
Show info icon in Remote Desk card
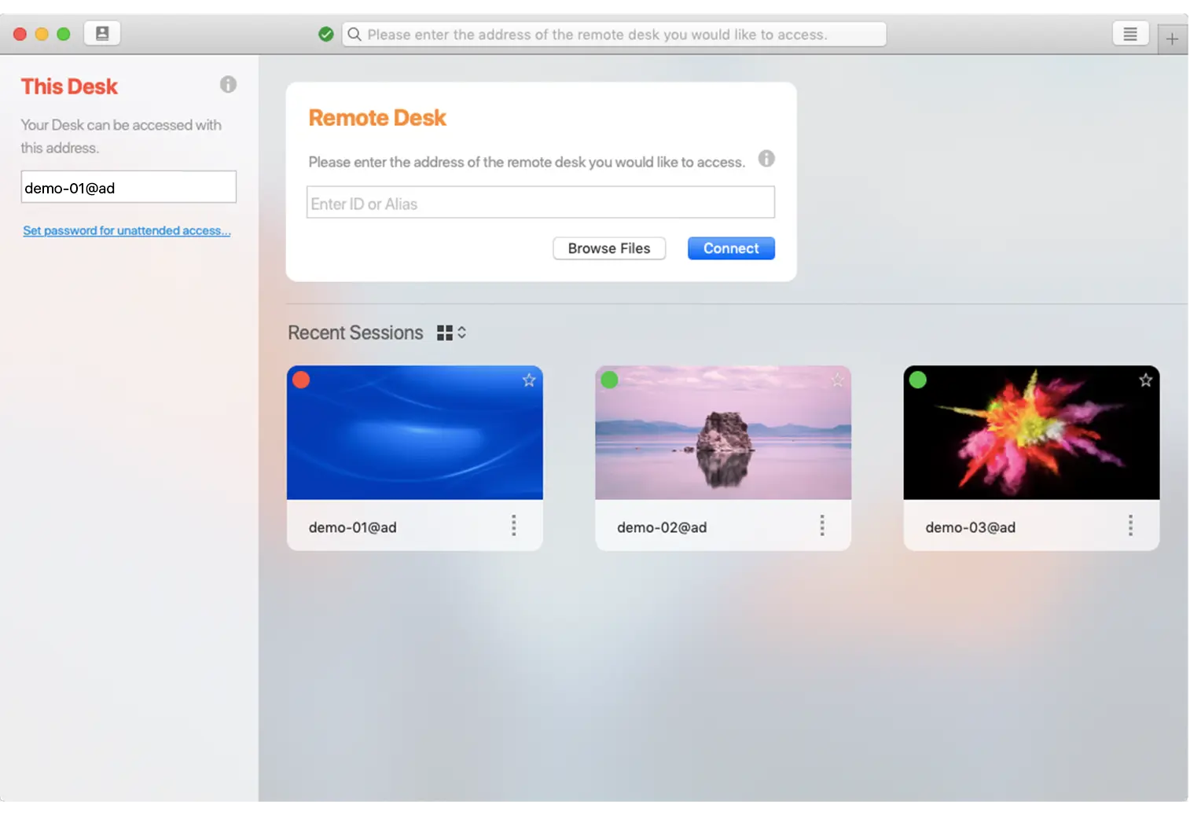click(x=766, y=159)
